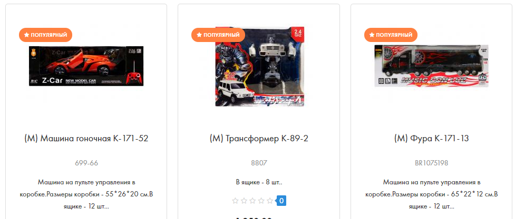
Task: Open the (М) Фура К-171-13 title link
Action: pyautogui.click(x=432, y=139)
